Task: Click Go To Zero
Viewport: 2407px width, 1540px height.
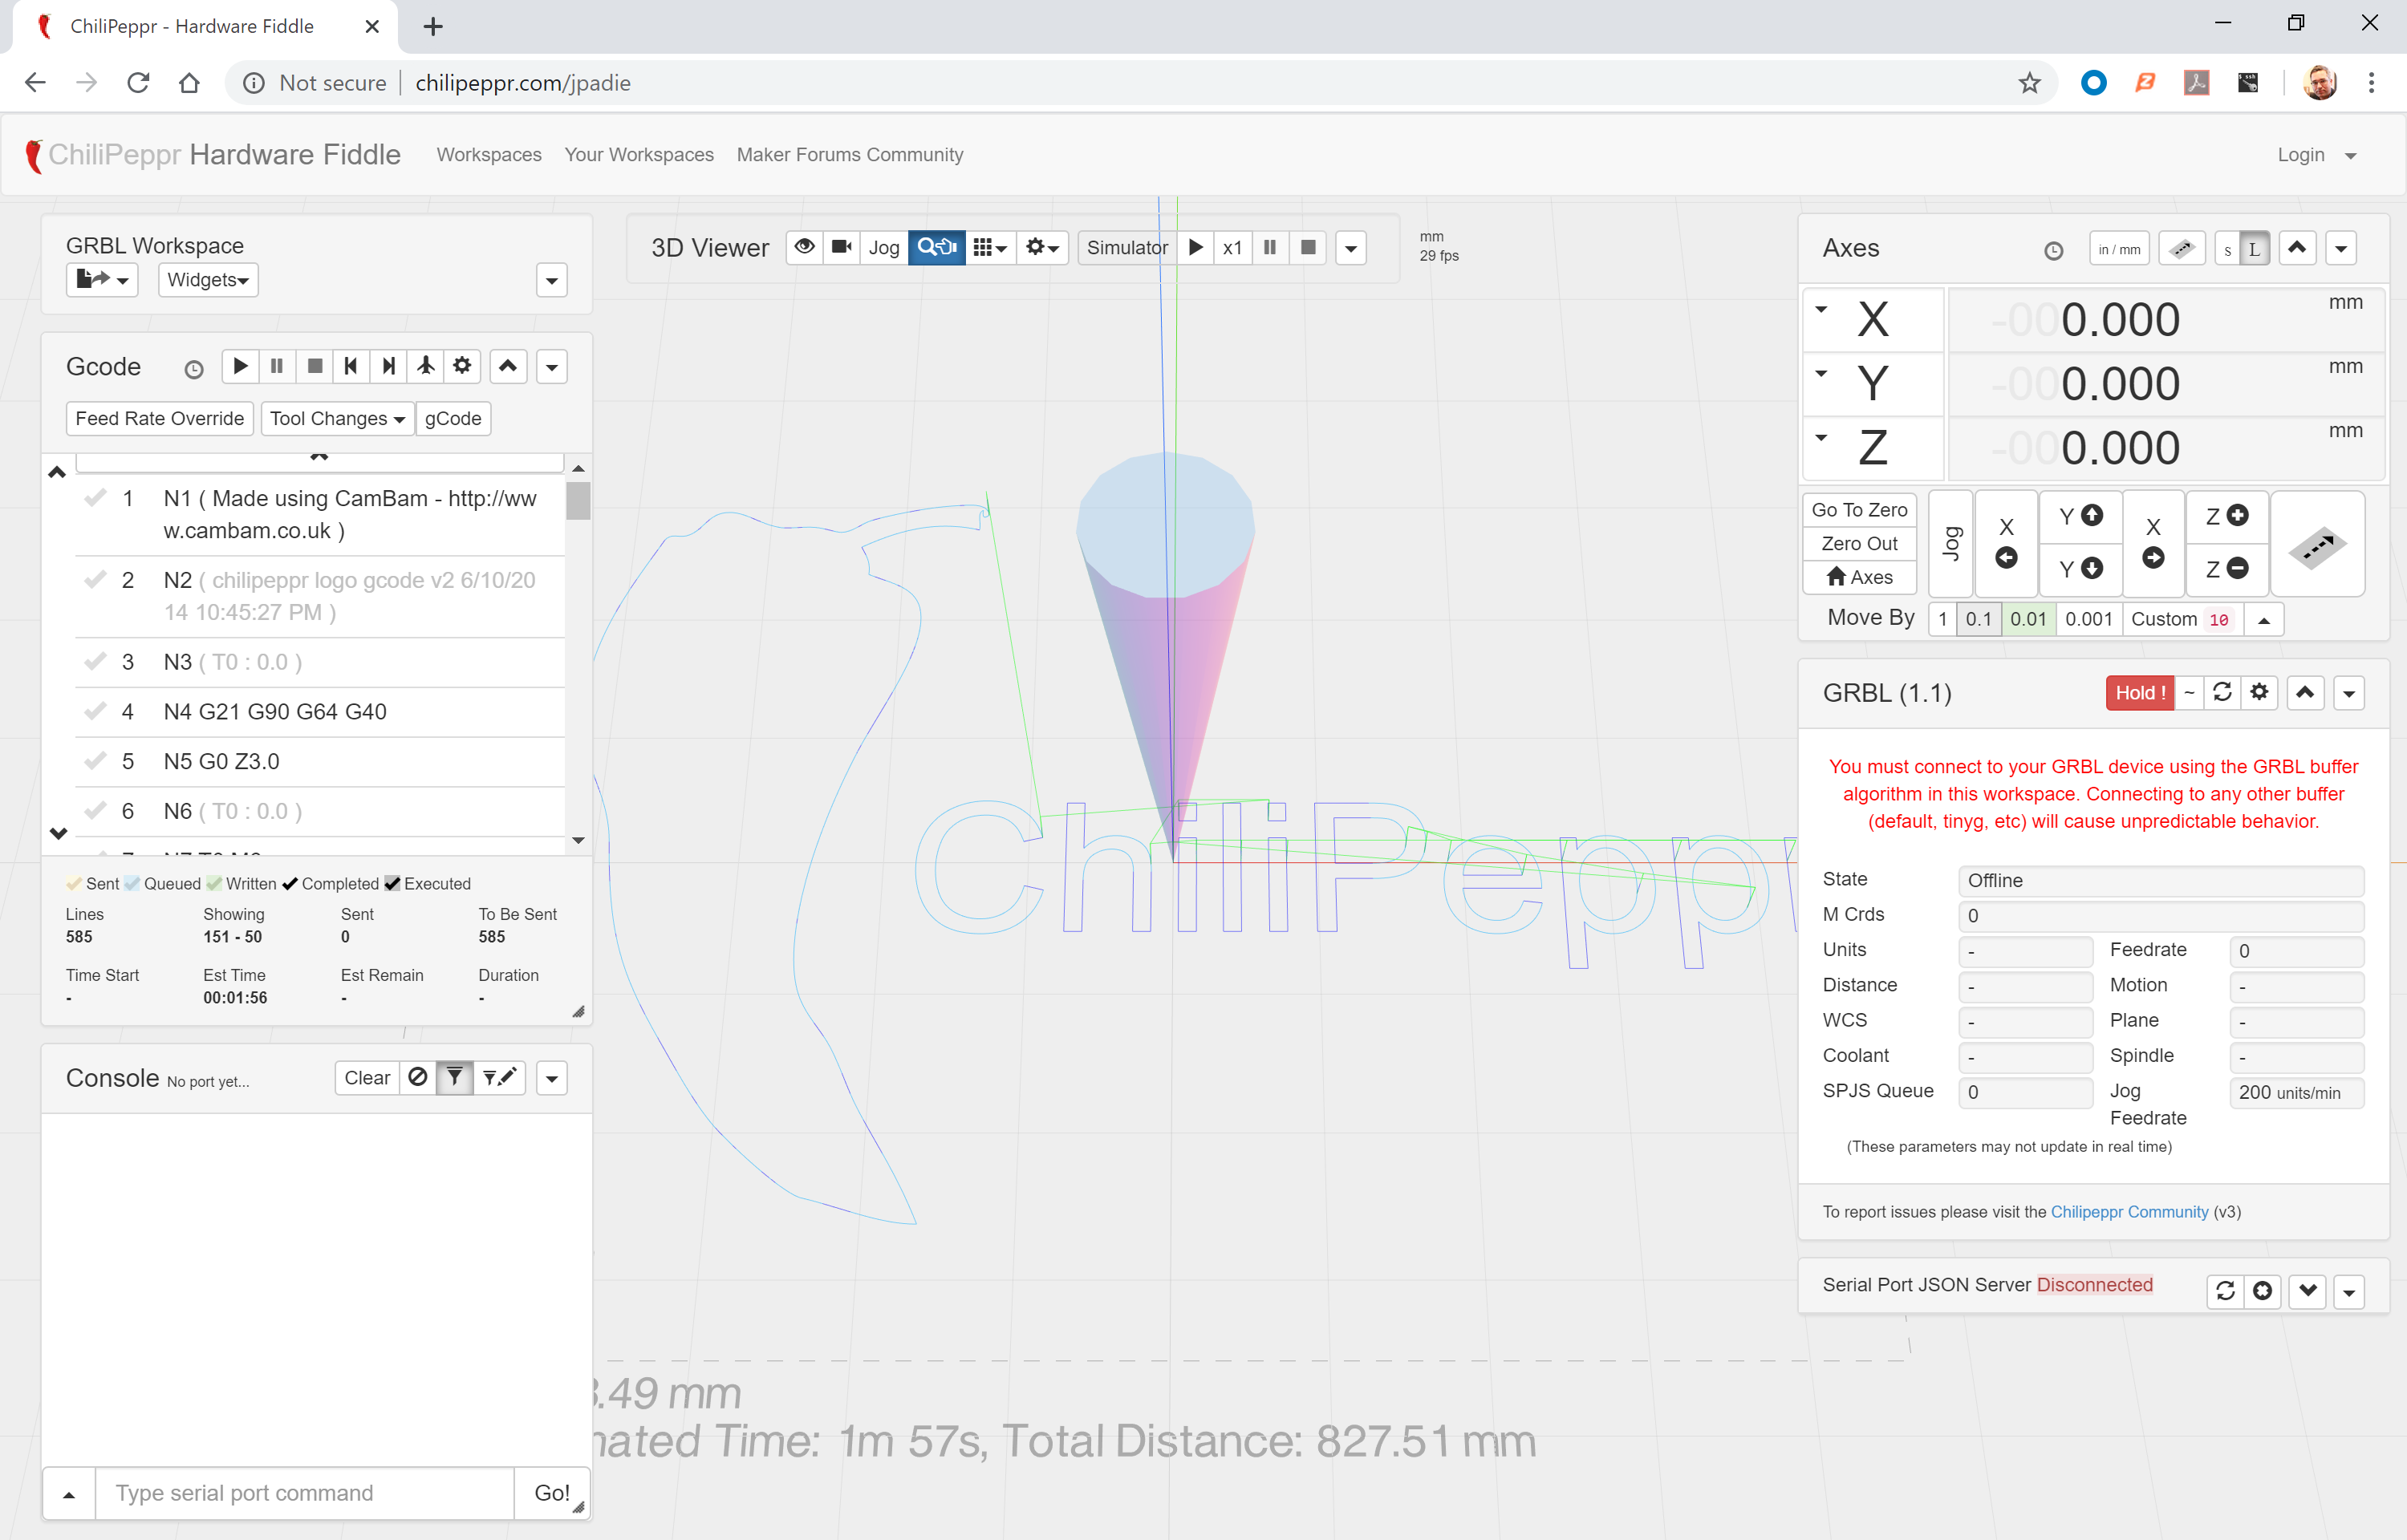Action: pyautogui.click(x=1859, y=510)
